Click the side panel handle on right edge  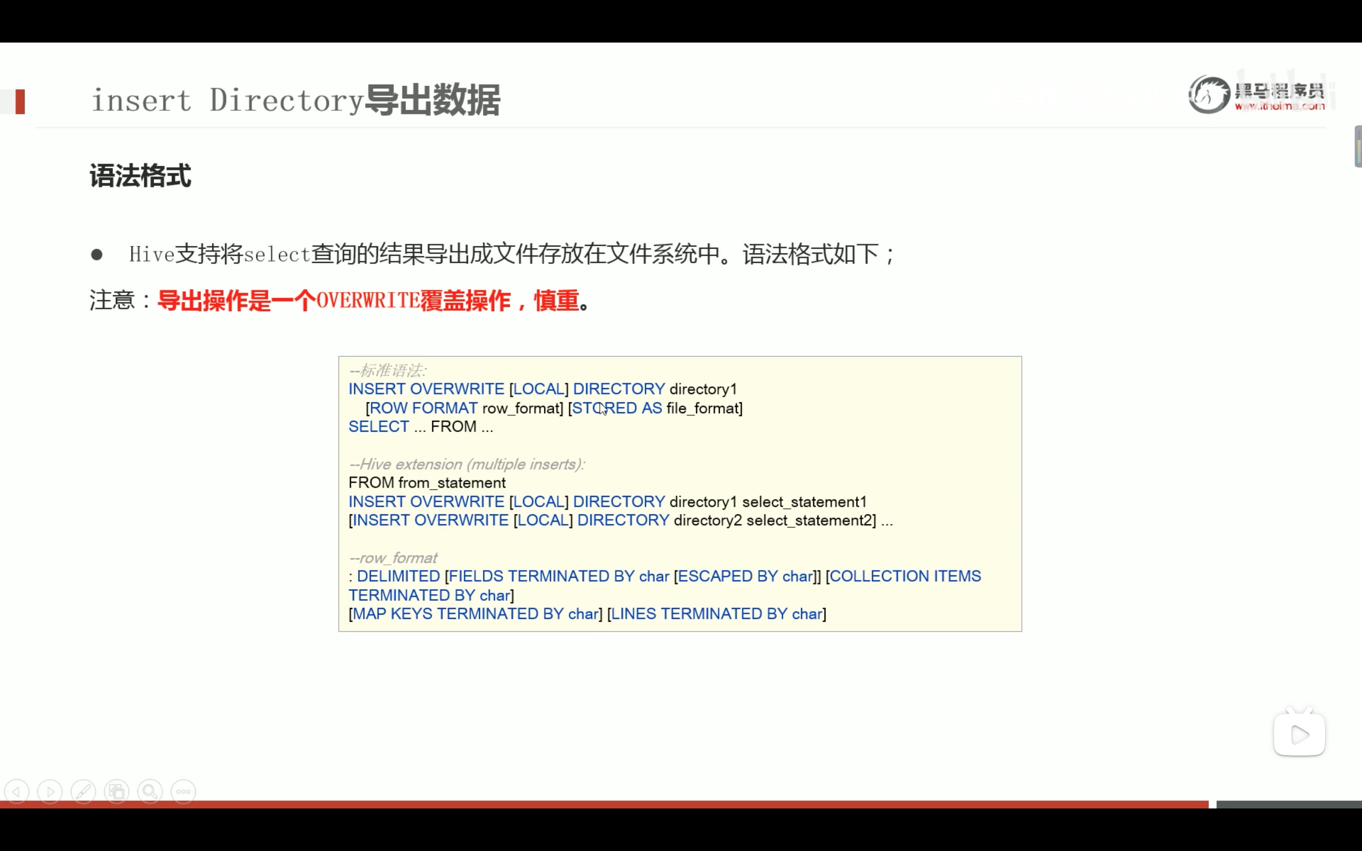coord(1358,147)
